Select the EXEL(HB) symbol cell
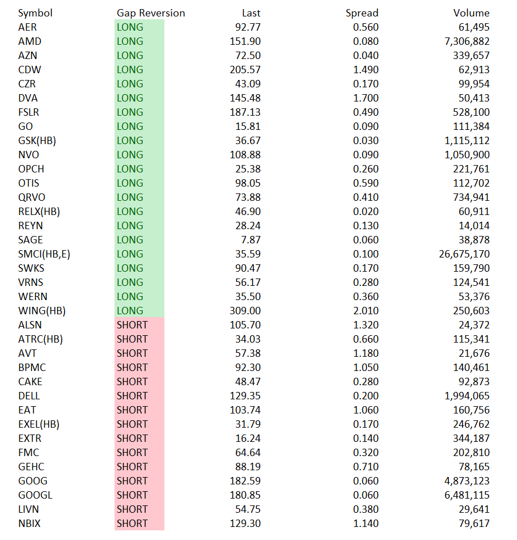The image size is (517, 540). (39, 424)
